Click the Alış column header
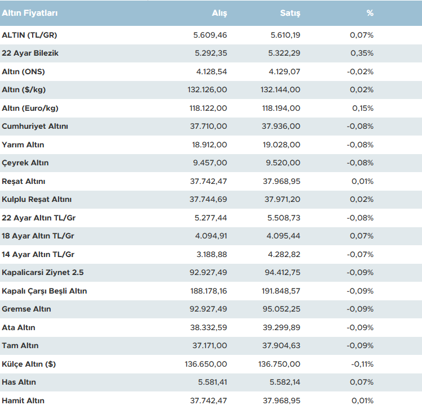 [x=219, y=13]
